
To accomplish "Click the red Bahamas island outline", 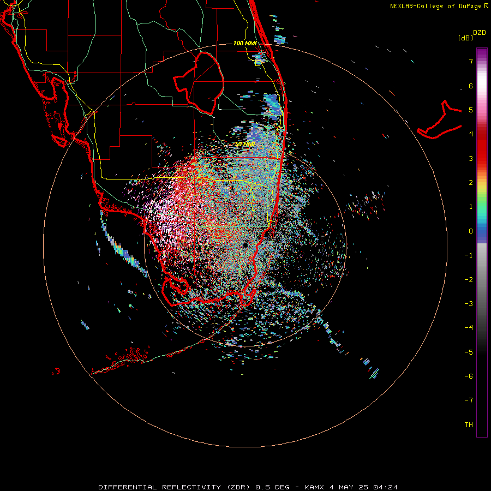I will (439, 119).
